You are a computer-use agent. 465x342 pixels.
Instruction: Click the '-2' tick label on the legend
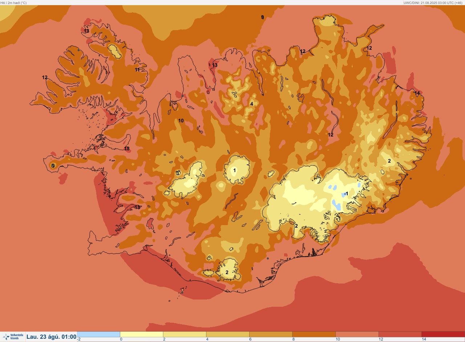[x=78, y=339]
